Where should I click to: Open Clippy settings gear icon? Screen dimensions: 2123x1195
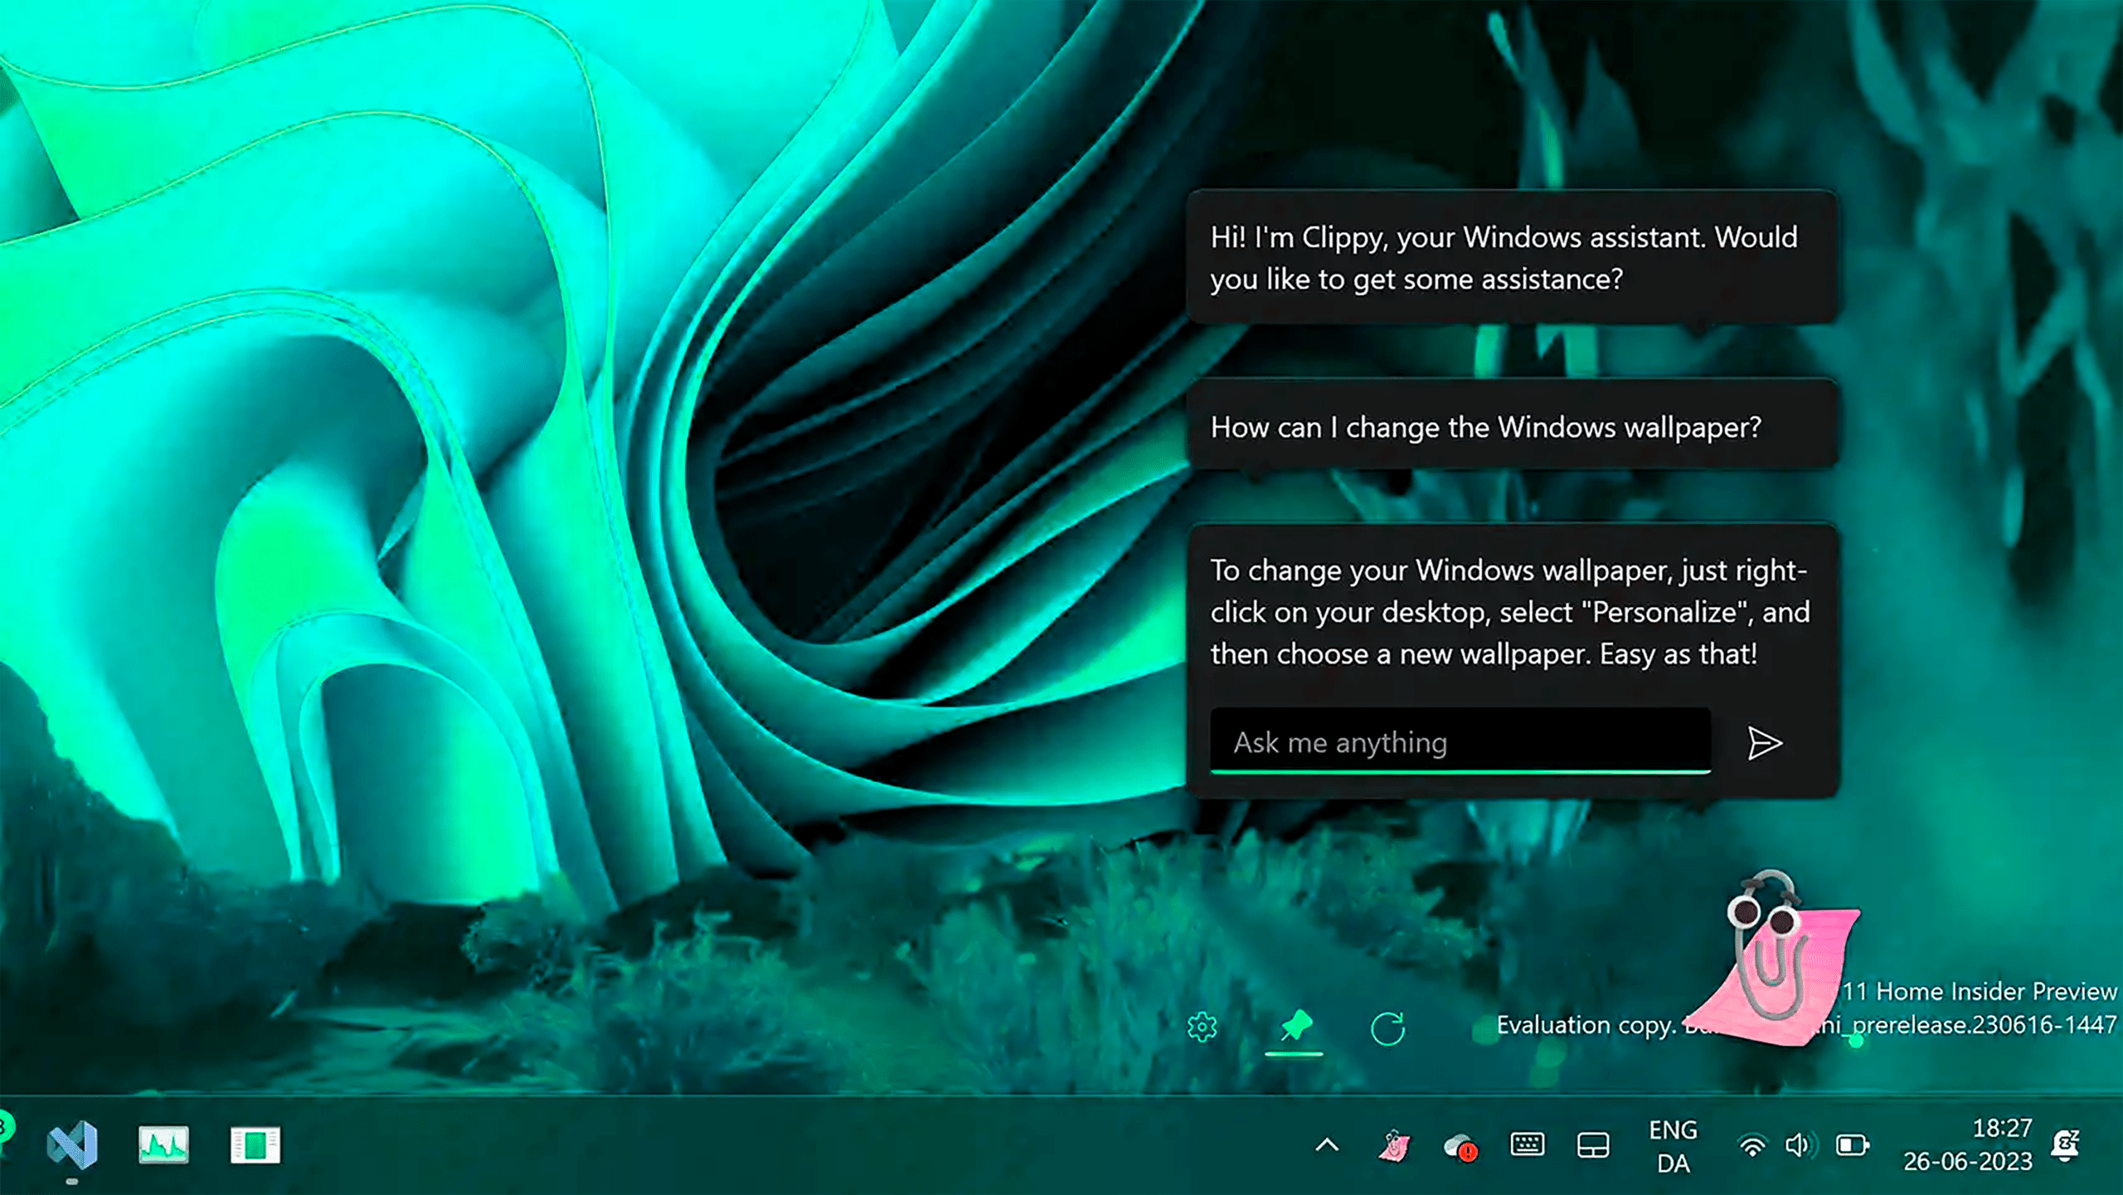(x=1202, y=1027)
